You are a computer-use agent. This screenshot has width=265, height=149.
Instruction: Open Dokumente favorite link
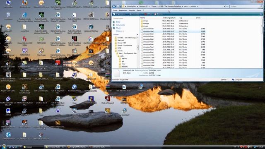pyautogui.click(x=120, y=25)
